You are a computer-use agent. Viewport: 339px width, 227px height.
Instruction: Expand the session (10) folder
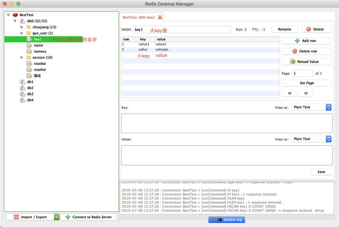click(22, 57)
